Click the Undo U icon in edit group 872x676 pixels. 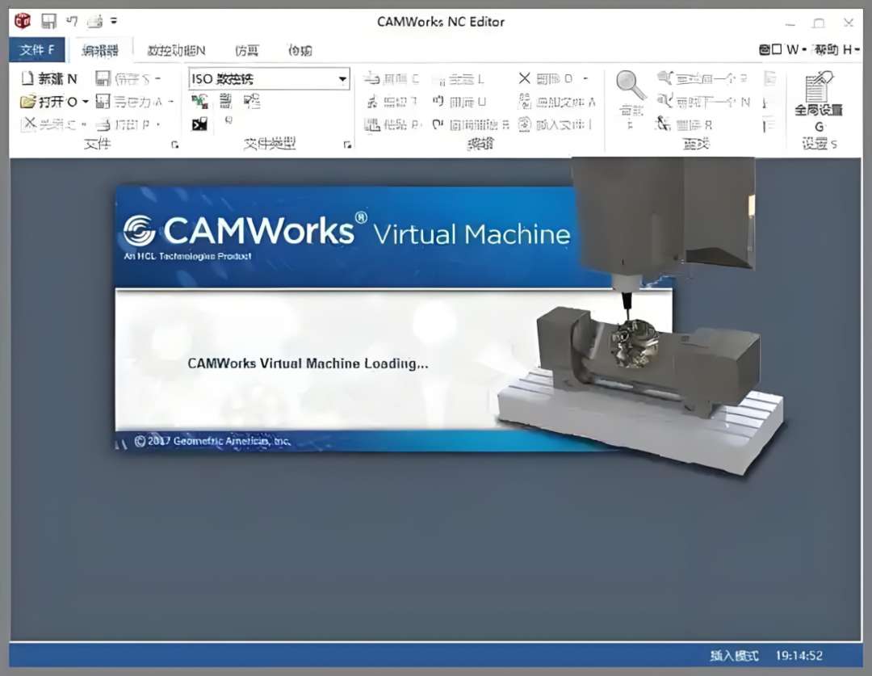(x=438, y=101)
